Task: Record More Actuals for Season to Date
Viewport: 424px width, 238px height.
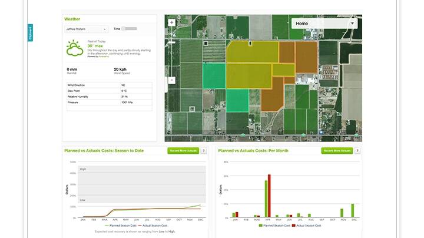Action: click(x=183, y=151)
